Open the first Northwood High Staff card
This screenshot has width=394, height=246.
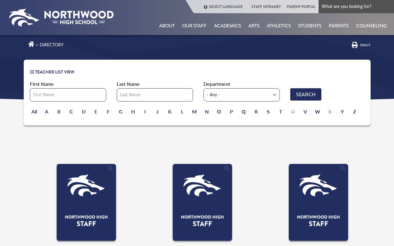click(86, 202)
